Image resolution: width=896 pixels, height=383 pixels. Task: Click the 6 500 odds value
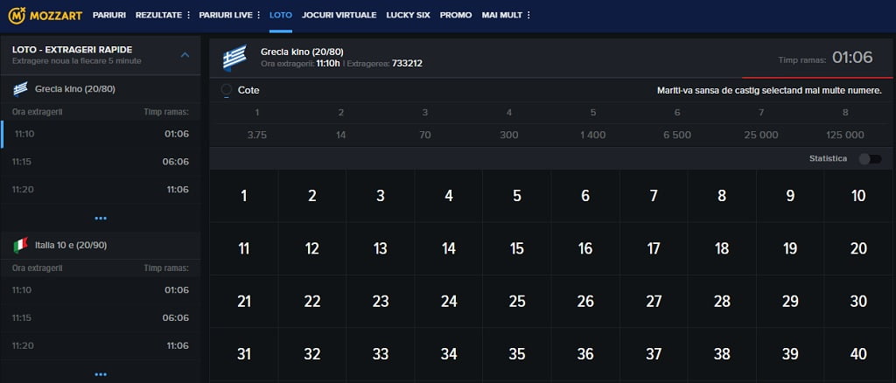(x=677, y=136)
